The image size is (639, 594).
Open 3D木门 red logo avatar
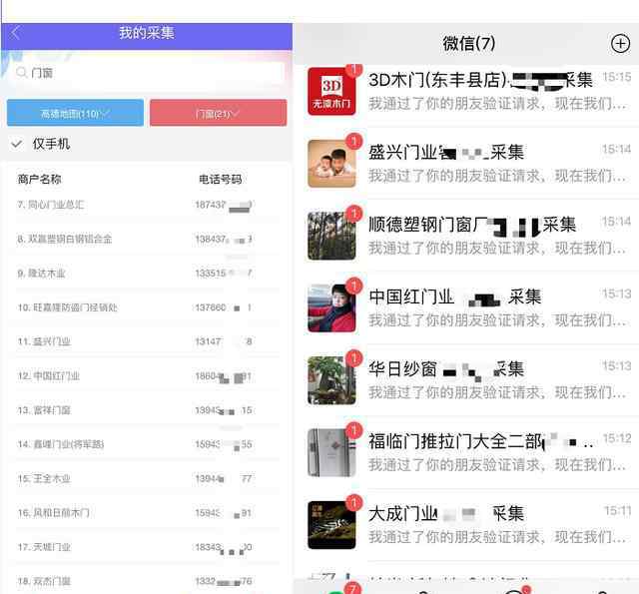tap(331, 91)
